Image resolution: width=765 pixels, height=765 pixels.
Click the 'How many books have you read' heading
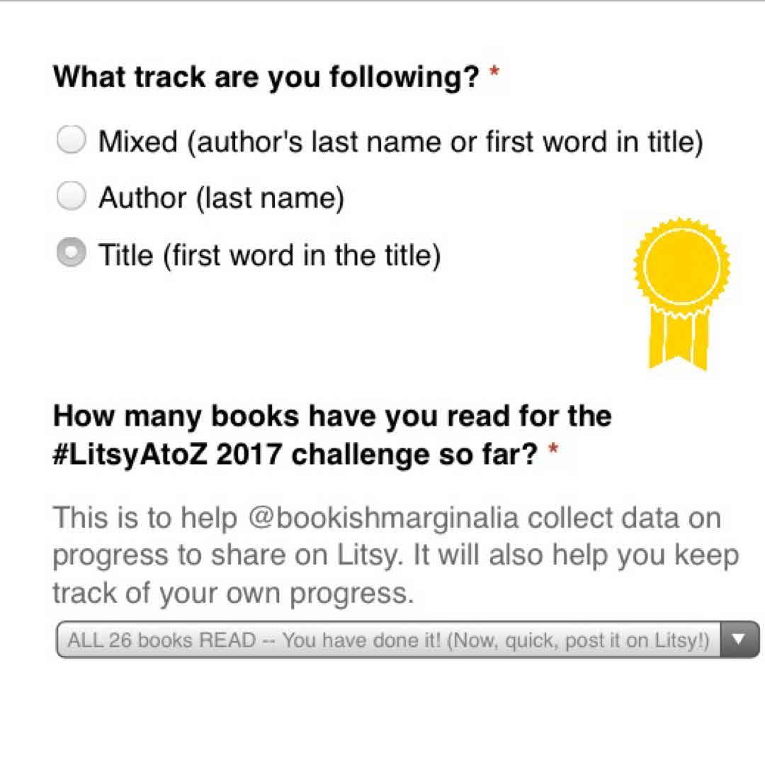point(331,416)
